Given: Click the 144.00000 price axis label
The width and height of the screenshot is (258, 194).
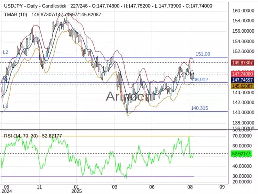Looking at the screenshot, I should 243,92.
